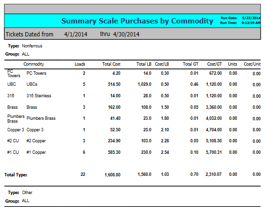Select the Loads column header
The height and width of the screenshot is (207, 265).
point(80,64)
